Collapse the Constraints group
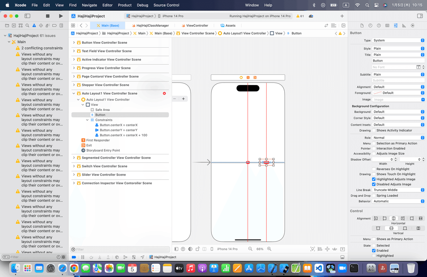Image resolution: width=427 pixels, height=277 pixels. pos(88,120)
